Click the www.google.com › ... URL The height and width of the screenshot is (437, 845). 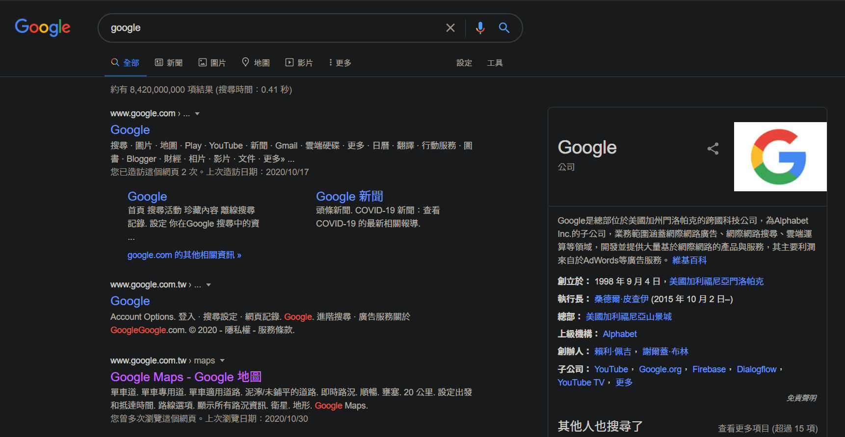coord(150,114)
